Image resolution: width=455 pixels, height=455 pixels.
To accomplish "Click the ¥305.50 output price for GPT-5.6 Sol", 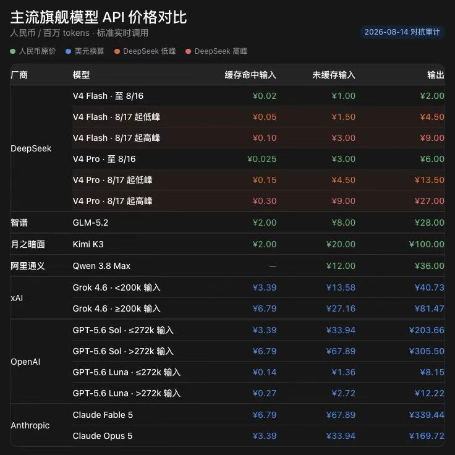I will [x=427, y=351].
